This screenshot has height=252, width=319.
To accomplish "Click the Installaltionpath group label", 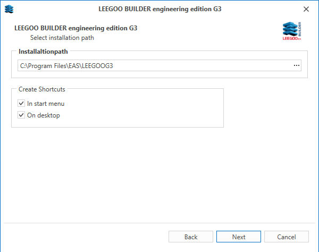I will (43, 52).
